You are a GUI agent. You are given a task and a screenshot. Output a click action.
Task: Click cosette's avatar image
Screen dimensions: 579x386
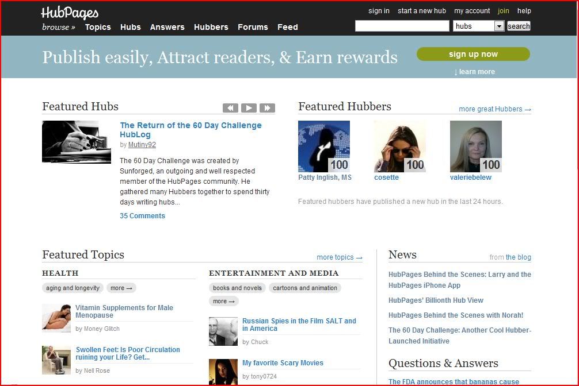(400, 146)
